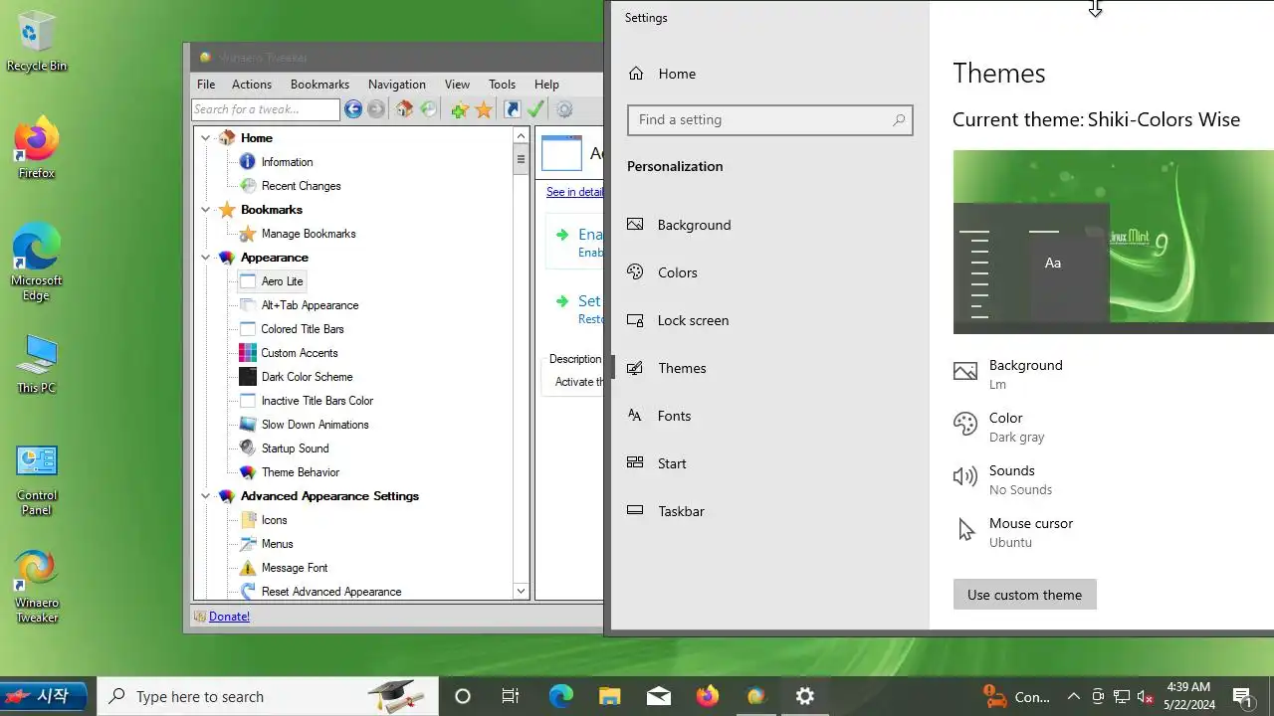Viewport: 1274px width, 716px height.
Task: Collapse the Home tree node in Winaero
Action: (x=206, y=138)
